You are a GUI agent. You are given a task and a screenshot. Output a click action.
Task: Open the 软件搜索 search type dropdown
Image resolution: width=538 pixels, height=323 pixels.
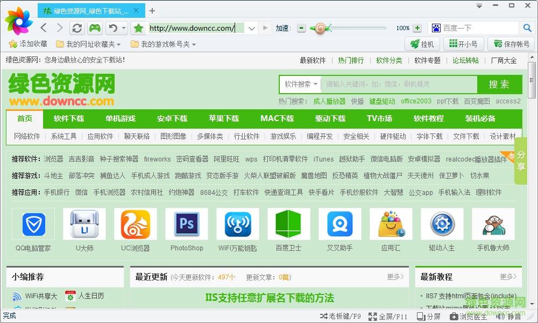[x=299, y=85]
